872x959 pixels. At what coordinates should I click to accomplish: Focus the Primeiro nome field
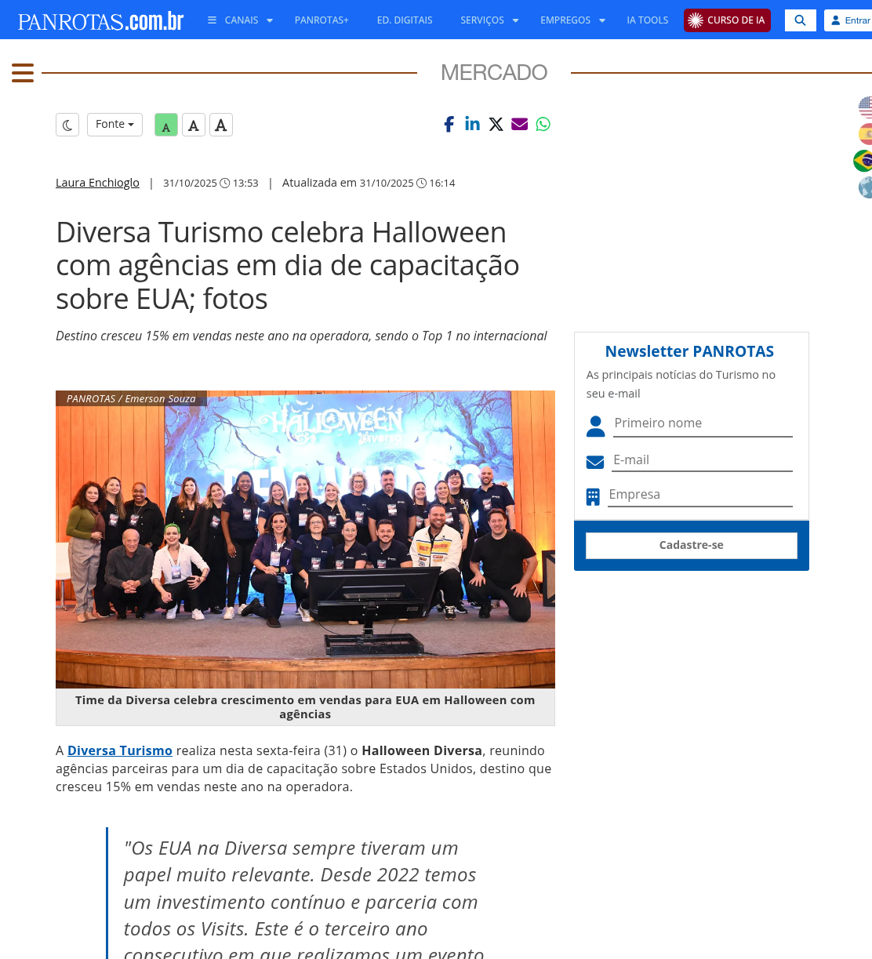(703, 423)
